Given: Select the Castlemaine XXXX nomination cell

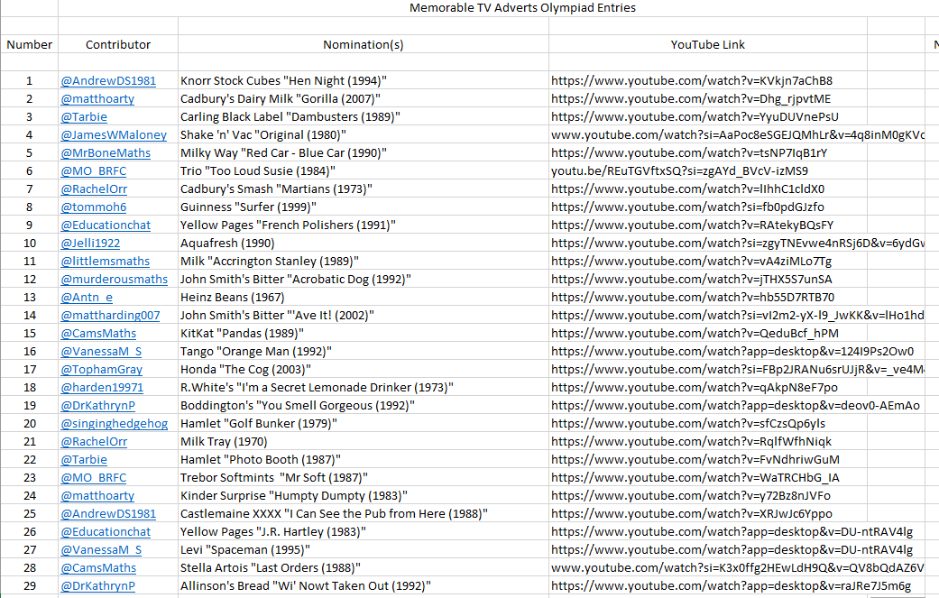Looking at the screenshot, I should click(x=364, y=513).
